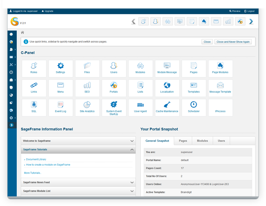Image resolution: width=266 pixels, height=206 pixels.
Task: Open the SEO tile in C-Panel
Action: [87, 88]
